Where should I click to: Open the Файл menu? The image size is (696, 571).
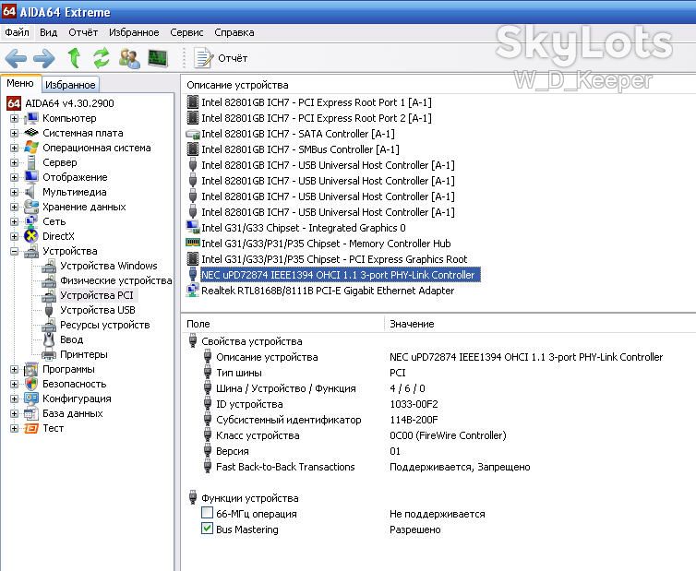coord(17,32)
